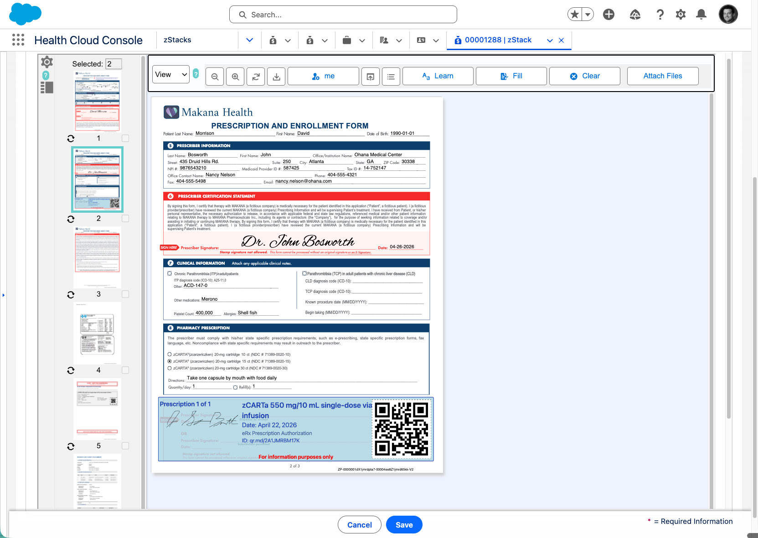
Task: Rotate page 5 thumbnail
Action: [x=71, y=446]
